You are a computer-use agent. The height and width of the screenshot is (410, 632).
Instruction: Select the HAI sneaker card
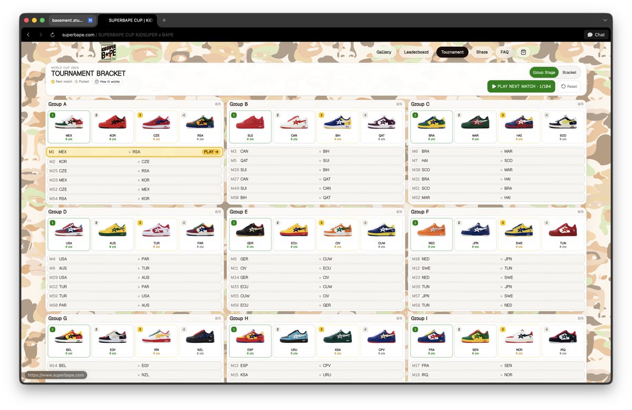click(519, 127)
